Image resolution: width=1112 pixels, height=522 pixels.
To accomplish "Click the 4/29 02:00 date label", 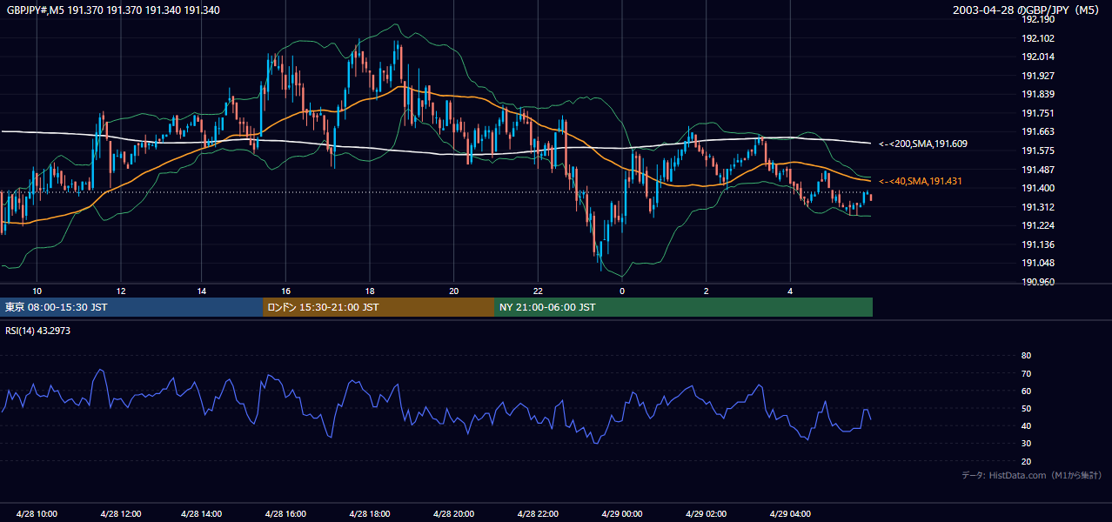I will pos(707,514).
